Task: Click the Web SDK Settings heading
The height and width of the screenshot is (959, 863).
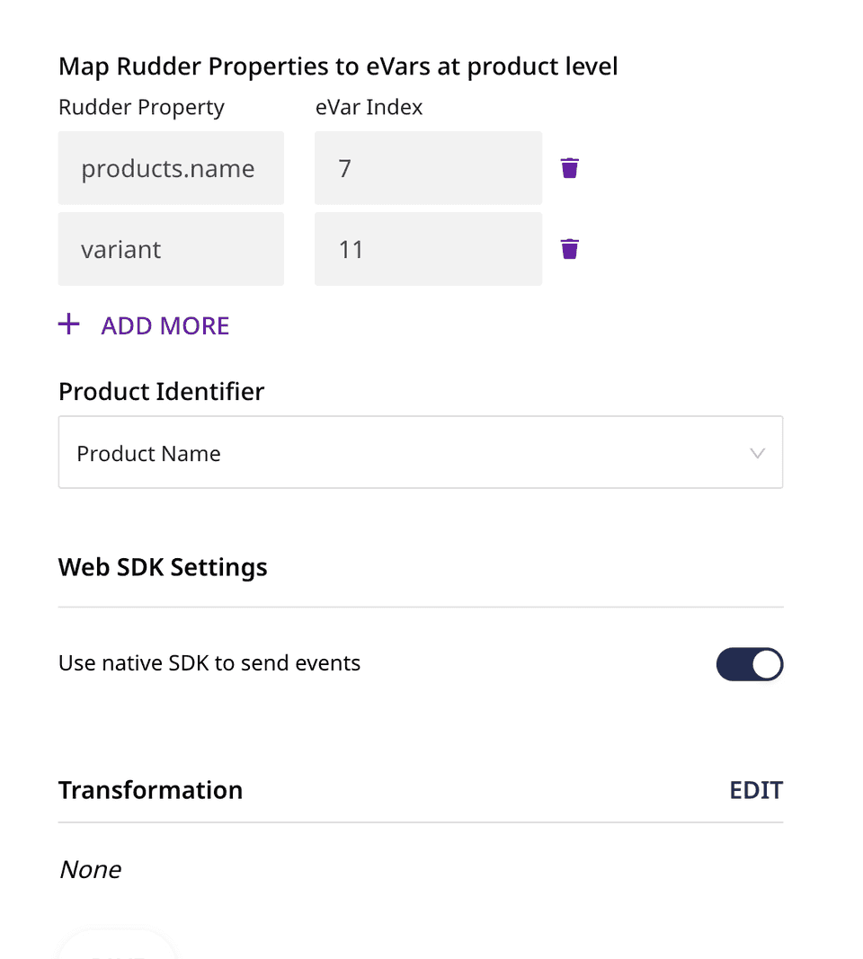Action: coord(163,568)
